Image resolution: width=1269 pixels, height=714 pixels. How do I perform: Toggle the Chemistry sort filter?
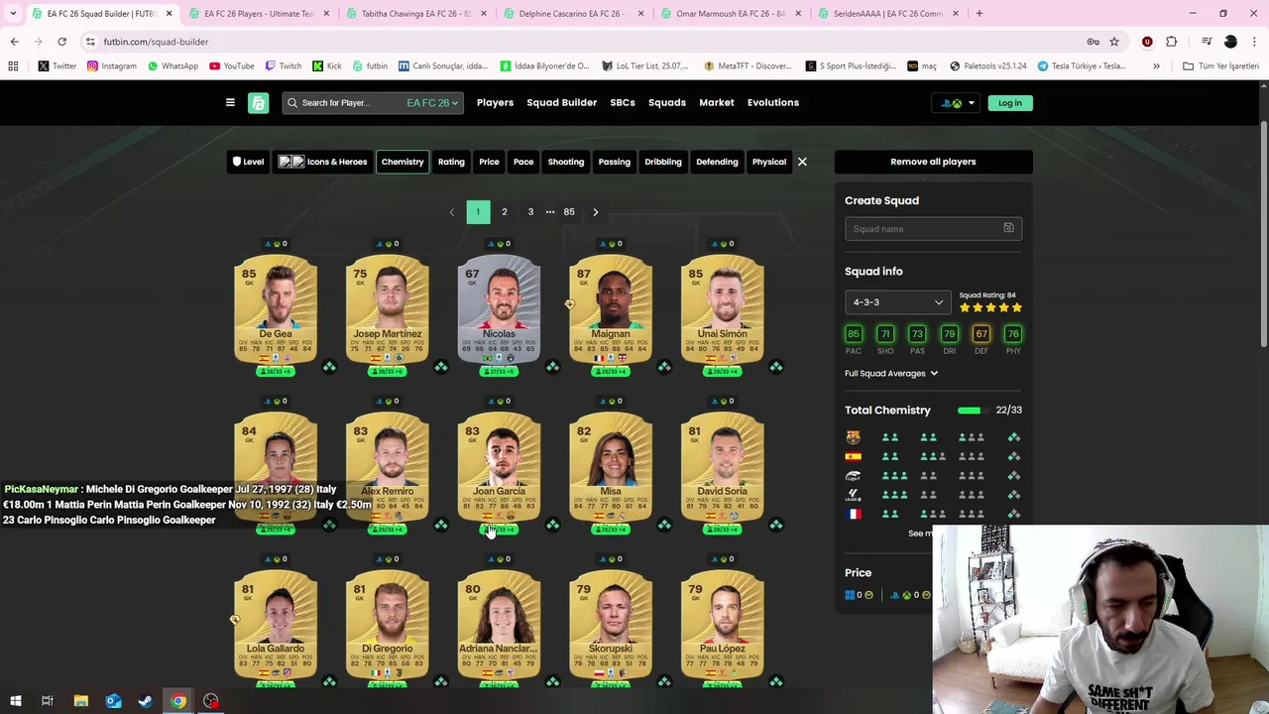pos(403,162)
